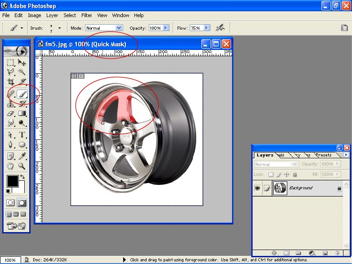Switch to Standard Mode editing
Screen dimensions: 352x264
point(11,203)
